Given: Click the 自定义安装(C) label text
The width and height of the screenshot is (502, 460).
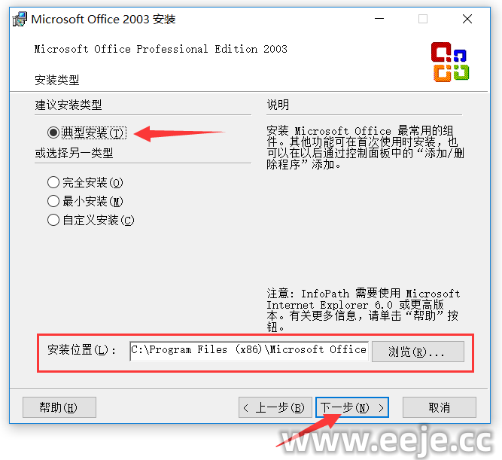Looking at the screenshot, I should (99, 220).
